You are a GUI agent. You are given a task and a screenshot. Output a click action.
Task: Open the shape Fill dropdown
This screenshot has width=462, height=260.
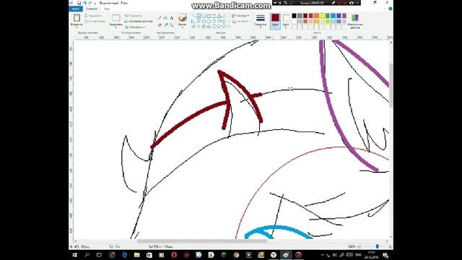240,21
